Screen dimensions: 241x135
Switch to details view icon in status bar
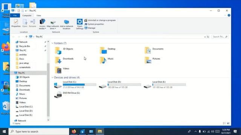pyautogui.click(x=224, y=123)
